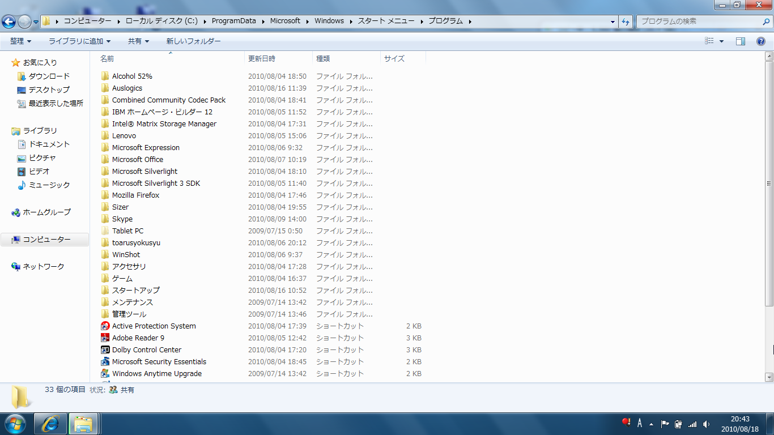The image size is (774, 435).
Task: Select Active Protection System shortcut icon
Action: [x=105, y=326]
